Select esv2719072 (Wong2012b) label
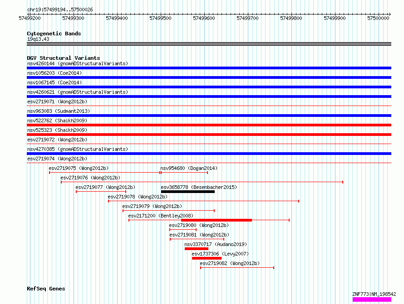Screen dimensions: 404x304 pyautogui.click(x=57, y=140)
